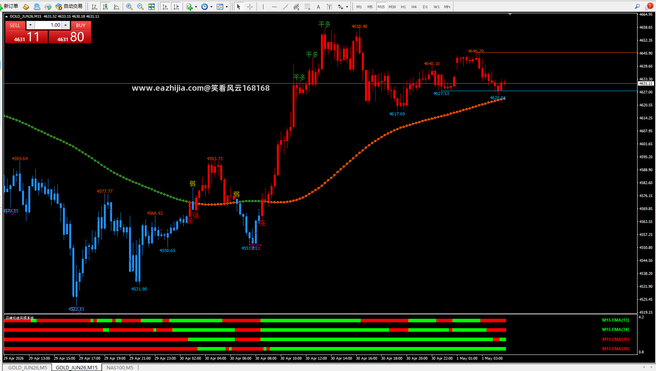Open the notifications icon with badge

click(649, 6)
